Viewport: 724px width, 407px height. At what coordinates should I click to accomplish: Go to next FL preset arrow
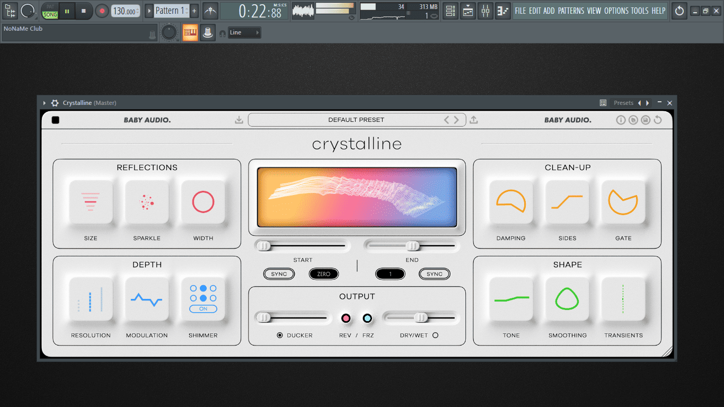point(648,103)
